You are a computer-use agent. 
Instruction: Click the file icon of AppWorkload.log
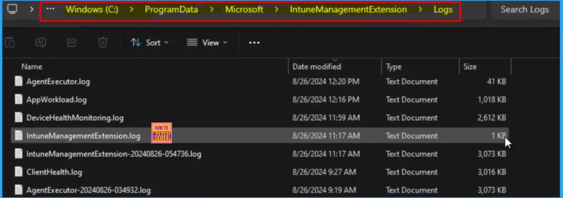point(19,99)
